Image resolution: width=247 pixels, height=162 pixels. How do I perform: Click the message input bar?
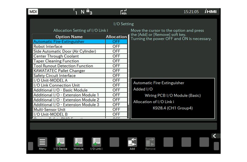[x=123, y=126]
